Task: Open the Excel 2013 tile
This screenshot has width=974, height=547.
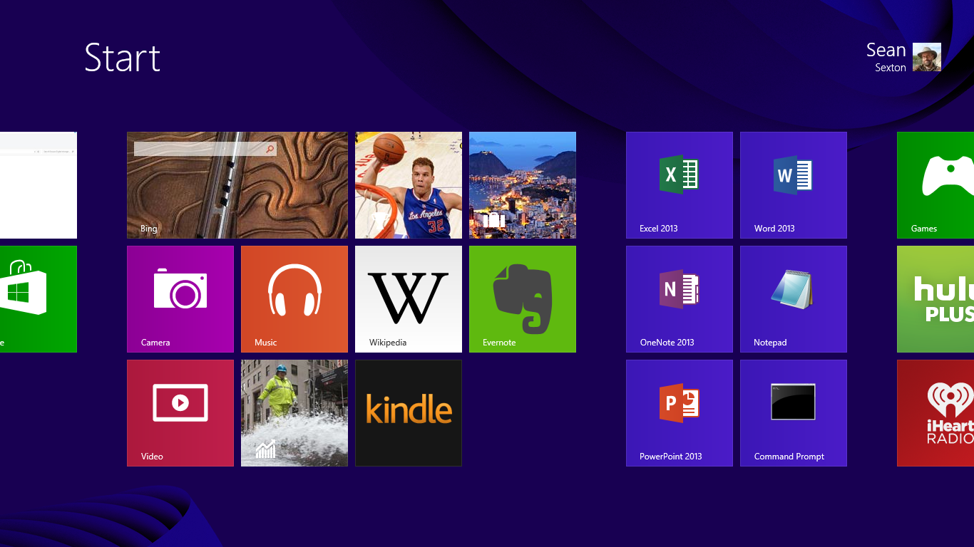Action: pos(679,185)
